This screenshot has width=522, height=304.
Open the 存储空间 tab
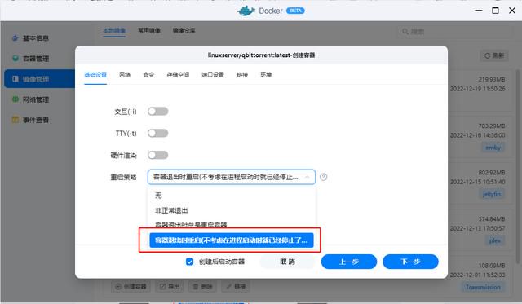pos(178,75)
